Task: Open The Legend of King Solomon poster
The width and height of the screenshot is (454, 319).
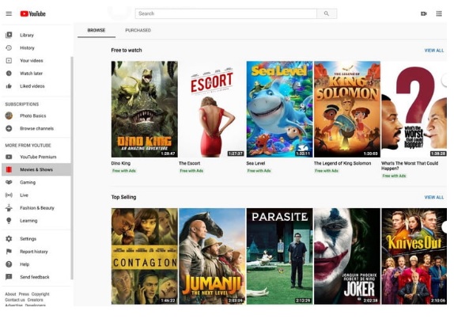Action: coord(347,109)
